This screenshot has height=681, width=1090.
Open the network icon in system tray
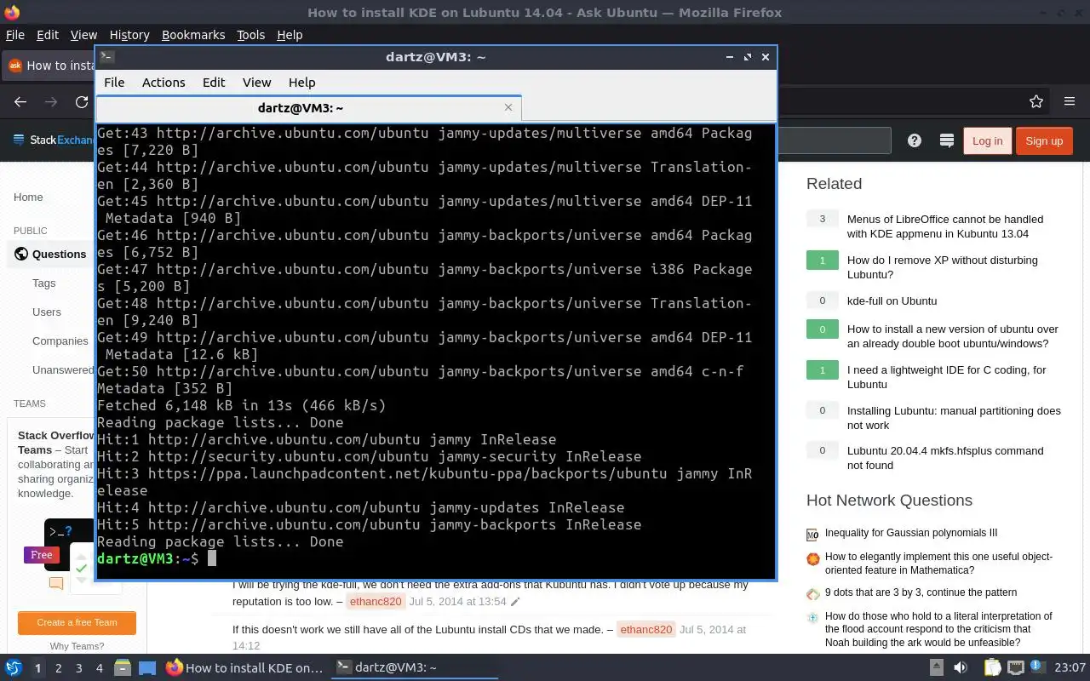click(1016, 668)
